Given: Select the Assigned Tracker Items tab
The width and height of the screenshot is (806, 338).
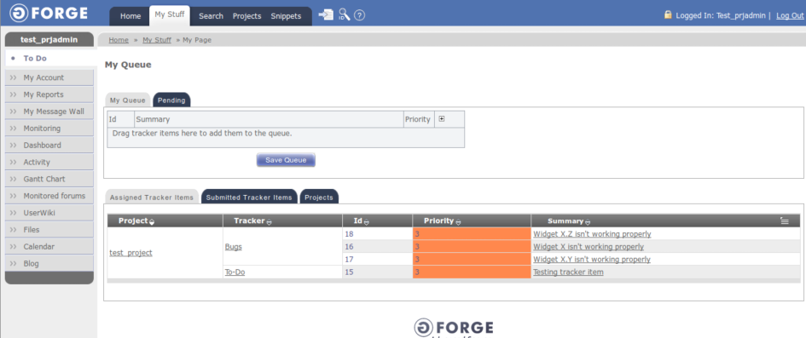Looking at the screenshot, I should [152, 197].
